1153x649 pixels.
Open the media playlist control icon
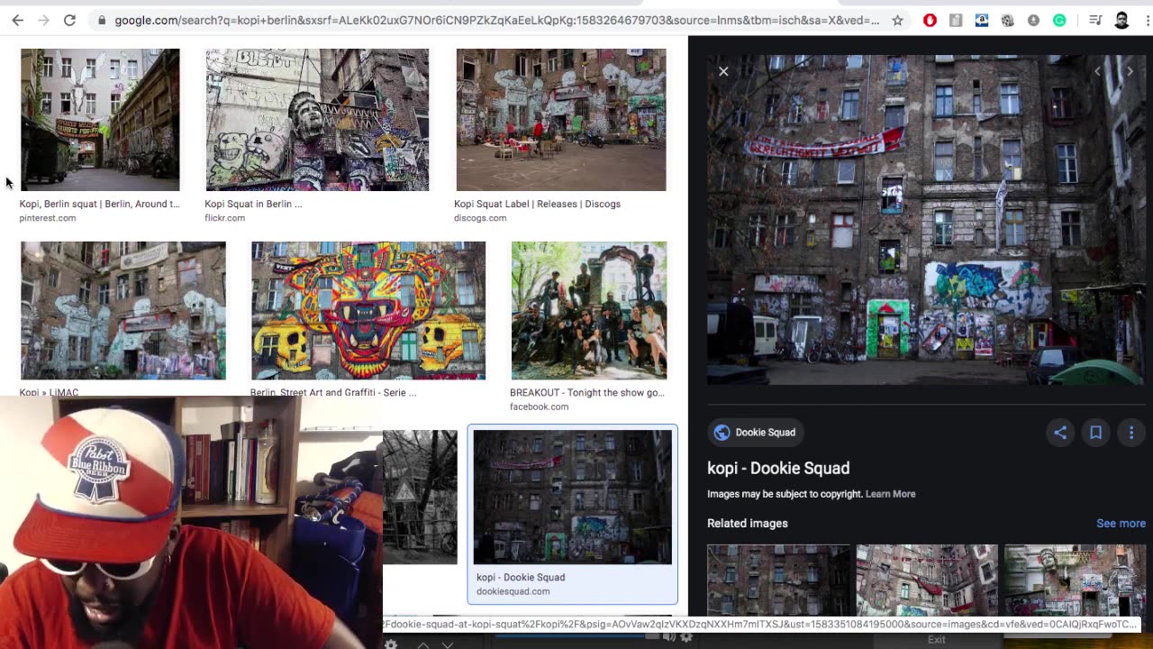1095,20
